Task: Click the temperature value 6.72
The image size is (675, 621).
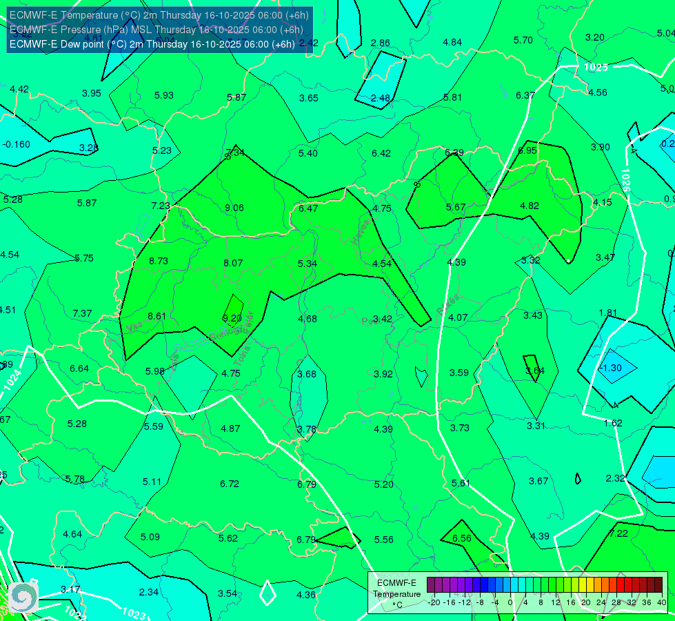Action: pos(230,484)
